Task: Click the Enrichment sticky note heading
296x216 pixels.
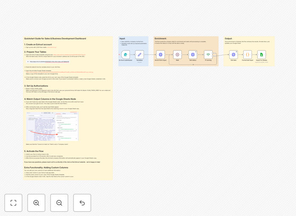Action: pos(161,39)
